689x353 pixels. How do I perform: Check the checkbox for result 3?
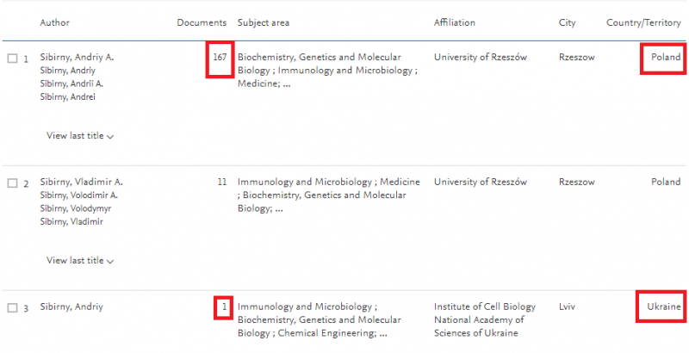tap(12, 308)
